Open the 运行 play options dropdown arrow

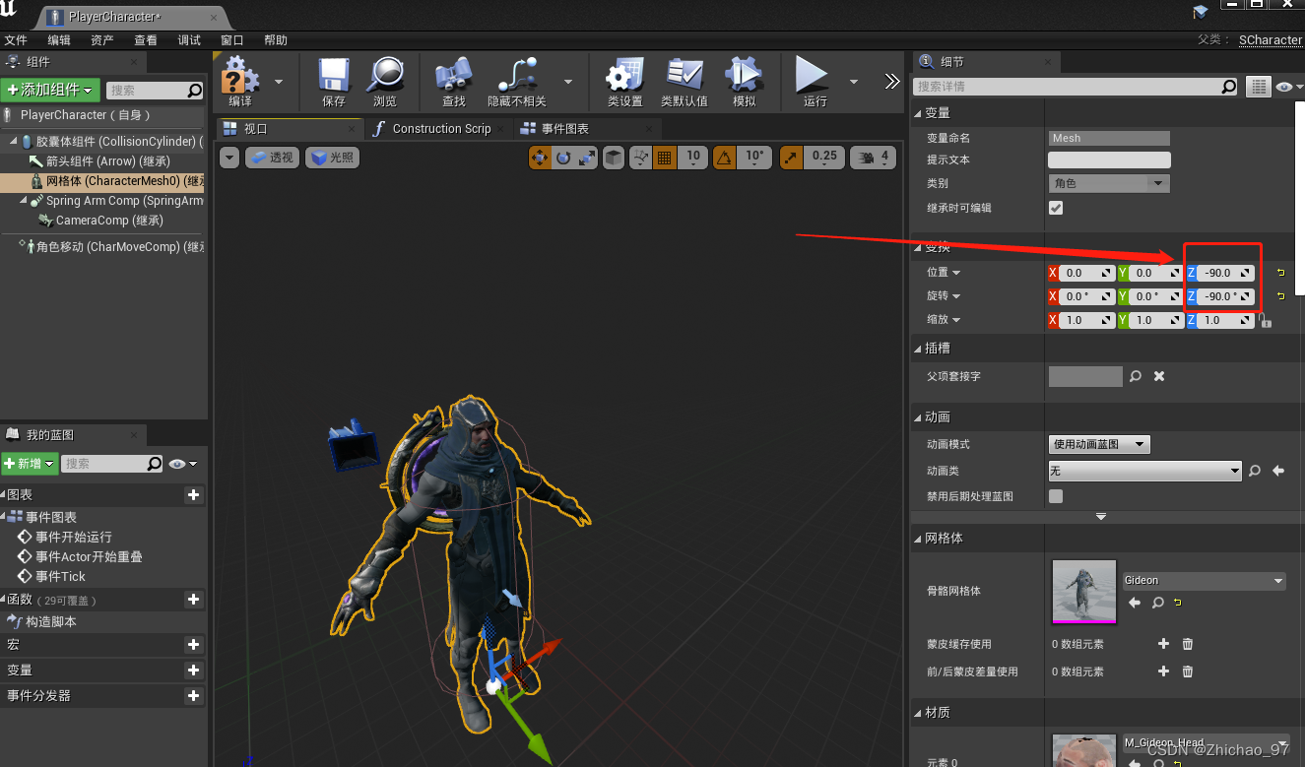[x=854, y=82]
